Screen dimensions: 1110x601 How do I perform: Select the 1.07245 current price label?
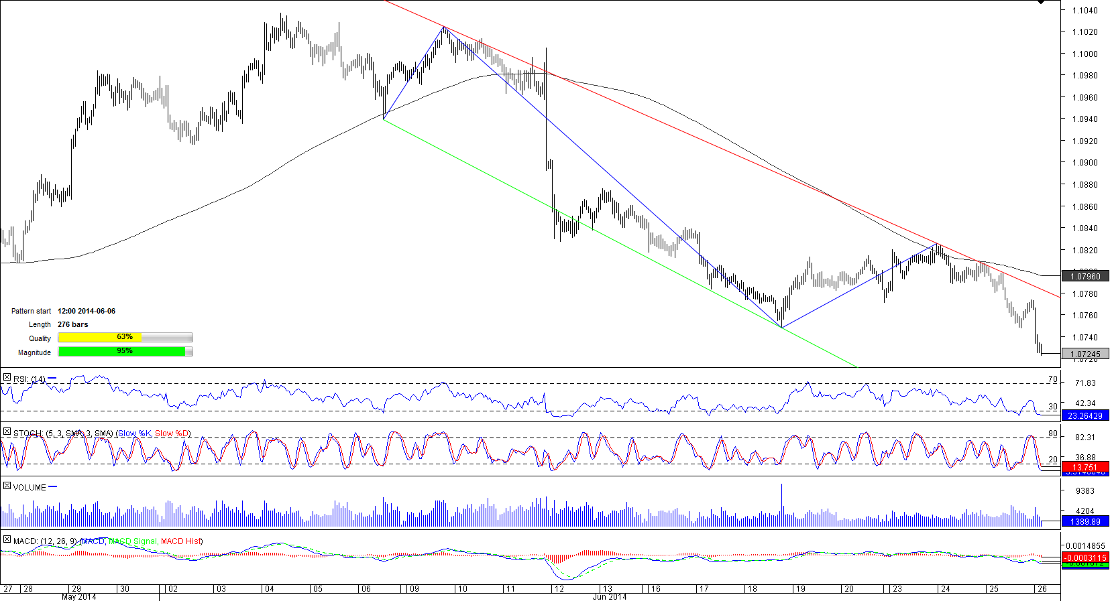click(1085, 354)
